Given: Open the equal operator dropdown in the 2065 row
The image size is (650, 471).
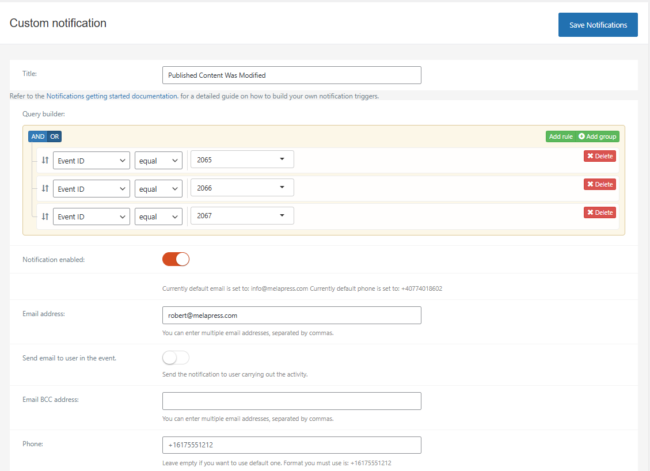Looking at the screenshot, I should point(158,161).
